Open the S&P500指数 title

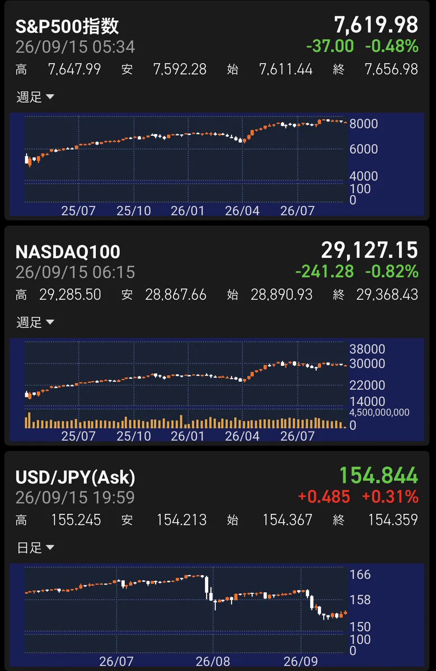[x=67, y=26]
